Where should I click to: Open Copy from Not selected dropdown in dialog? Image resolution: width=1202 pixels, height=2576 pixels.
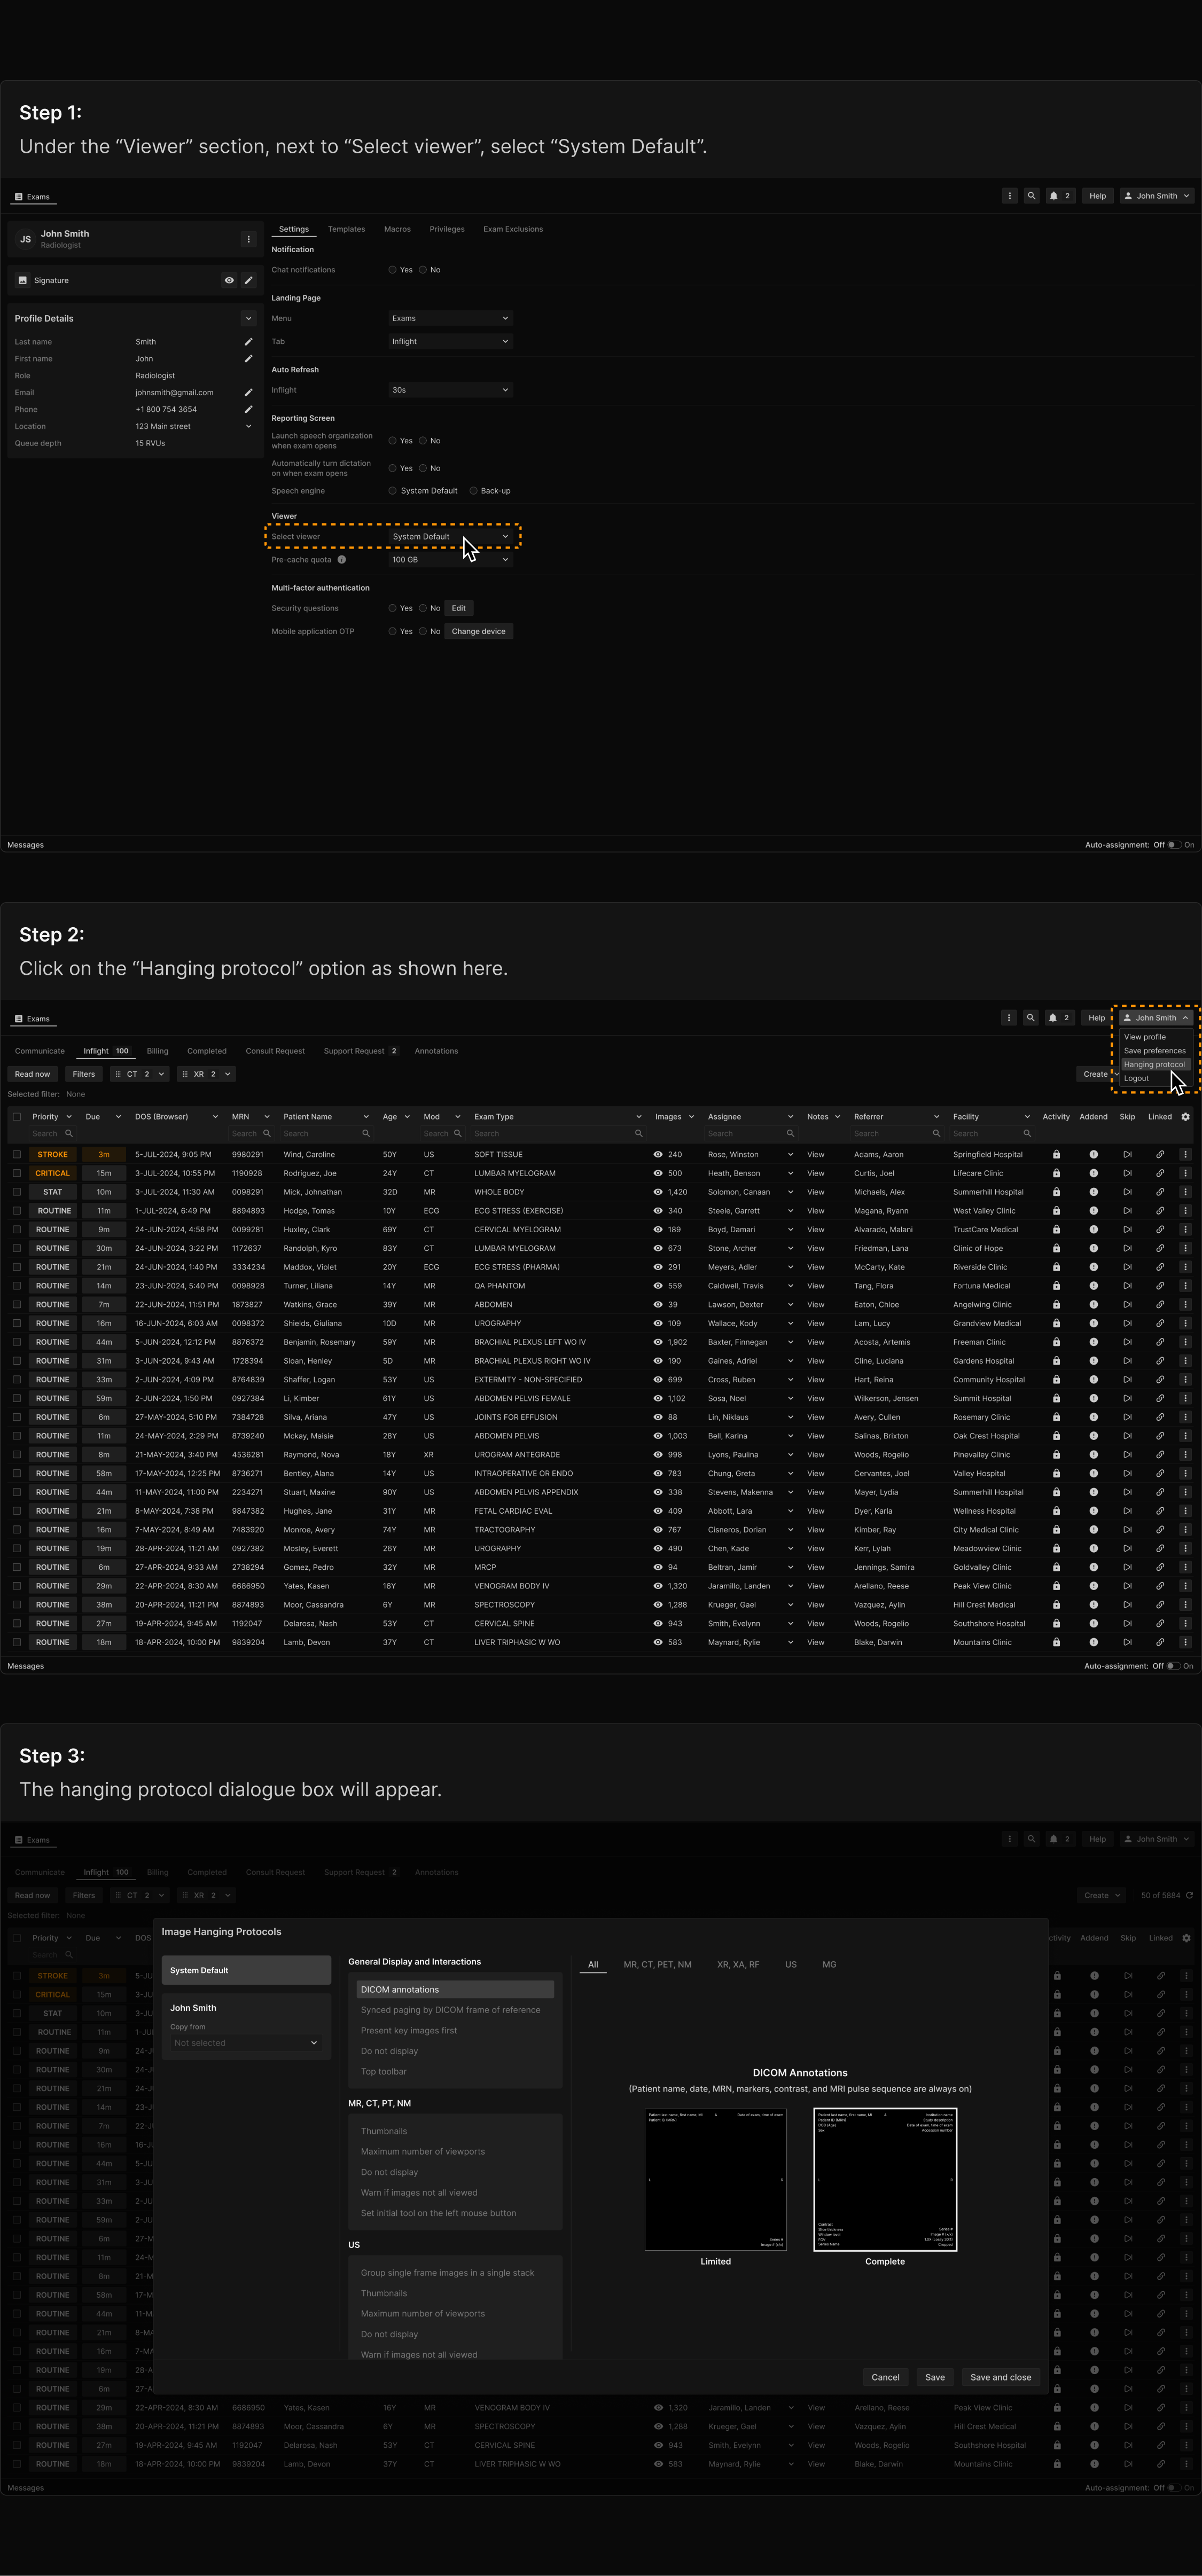tap(245, 2043)
